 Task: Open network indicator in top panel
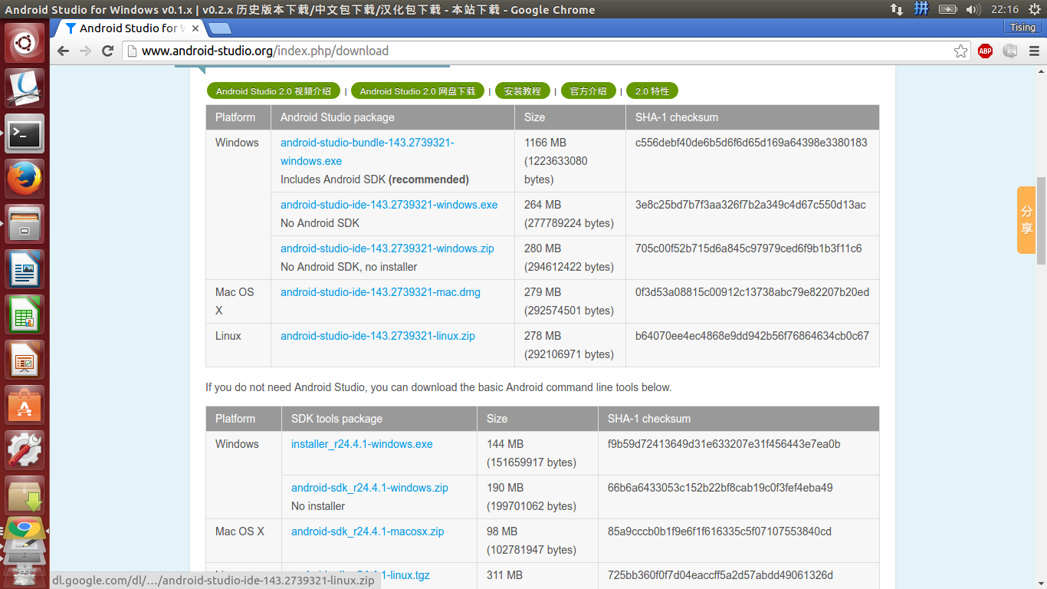tap(896, 9)
